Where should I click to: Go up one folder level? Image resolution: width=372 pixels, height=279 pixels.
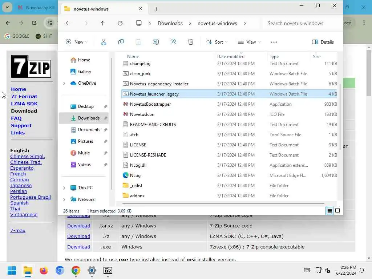(102, 23)
